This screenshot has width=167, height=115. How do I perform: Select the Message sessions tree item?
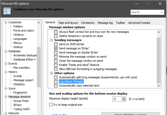pos(20,97)
